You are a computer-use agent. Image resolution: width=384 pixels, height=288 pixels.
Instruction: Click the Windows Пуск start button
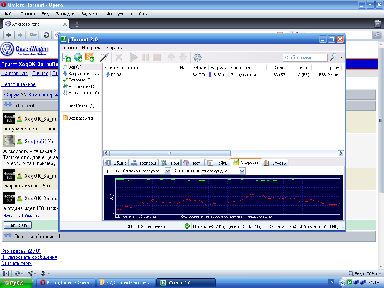pyautogui.click(x=16, y=283)
